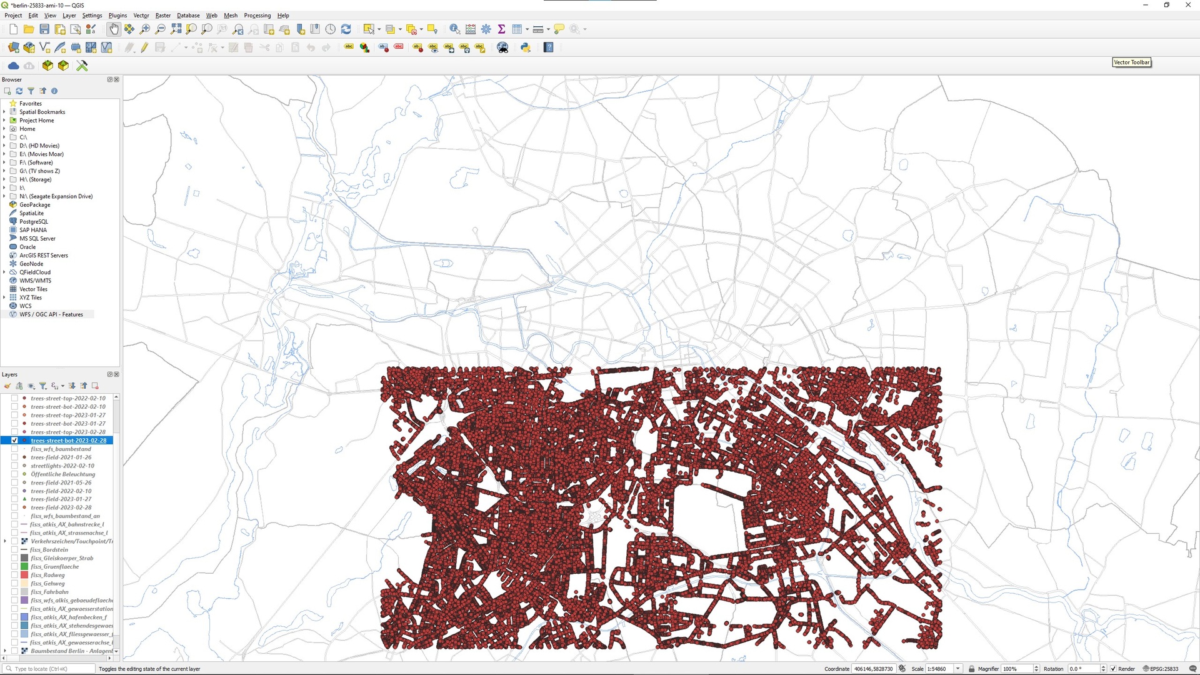Click the Save Project floppy icon
The width and height of the screenshot is (1200, 675).
pos(44,29)
